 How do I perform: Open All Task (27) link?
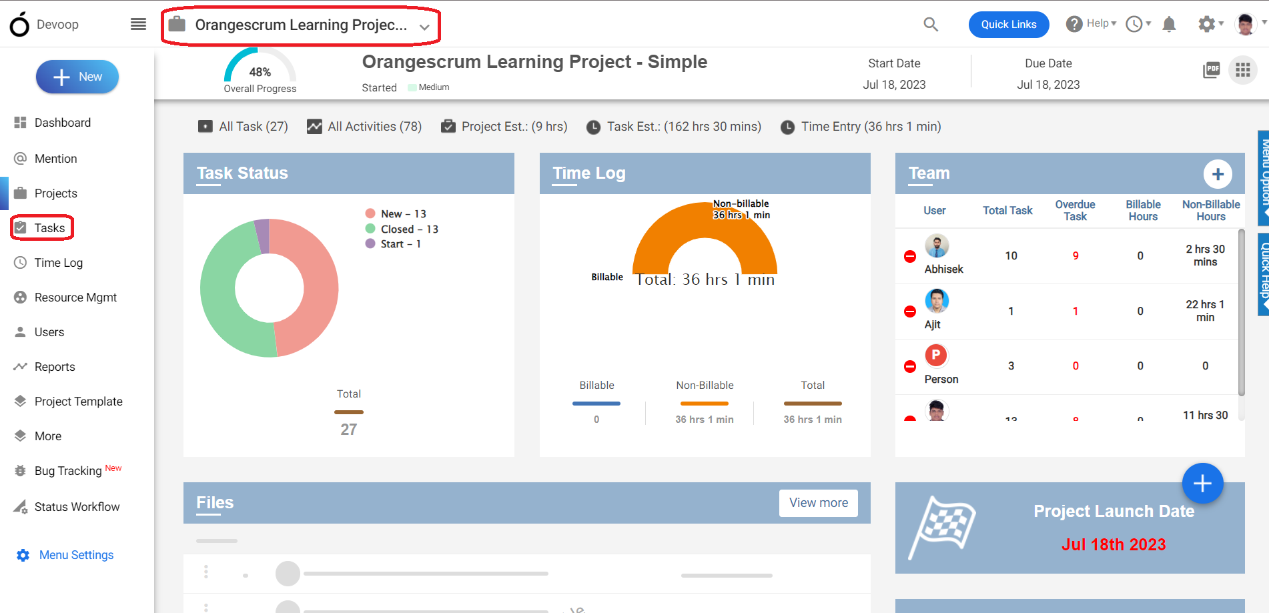pos(254,127)
